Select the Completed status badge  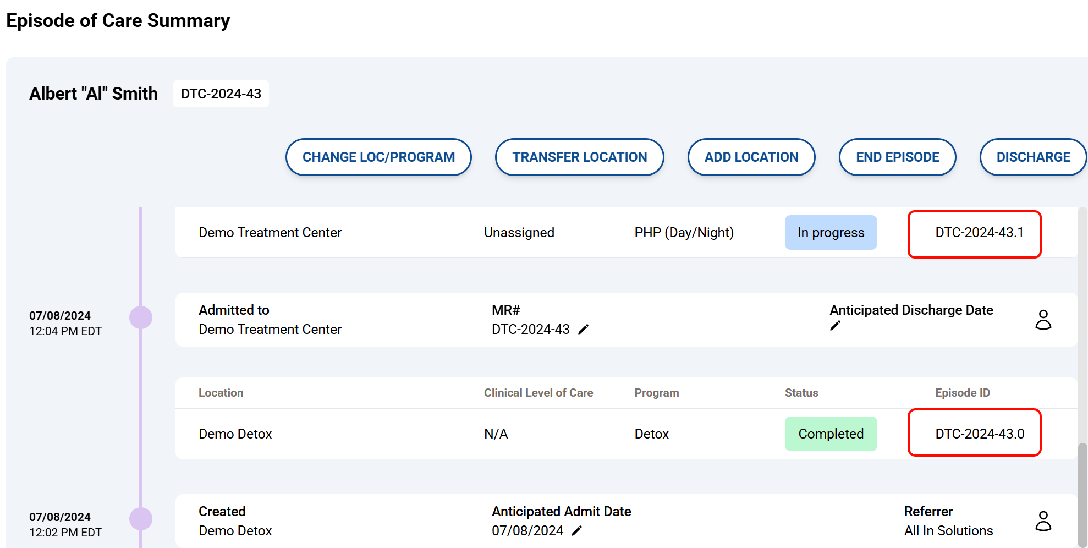coord(831,434)
